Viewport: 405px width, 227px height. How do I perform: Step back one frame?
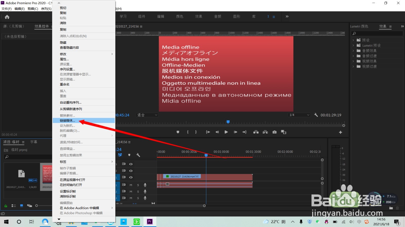coord(217,132)
